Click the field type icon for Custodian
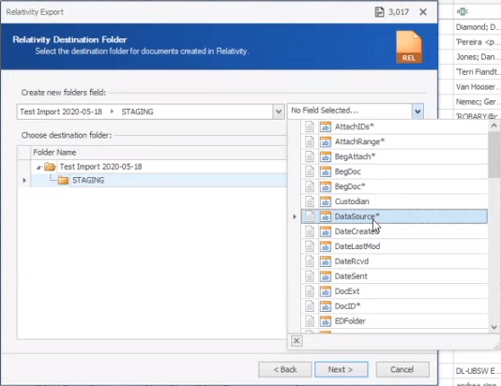The image size is (501, 386). (x=326, y=201)
